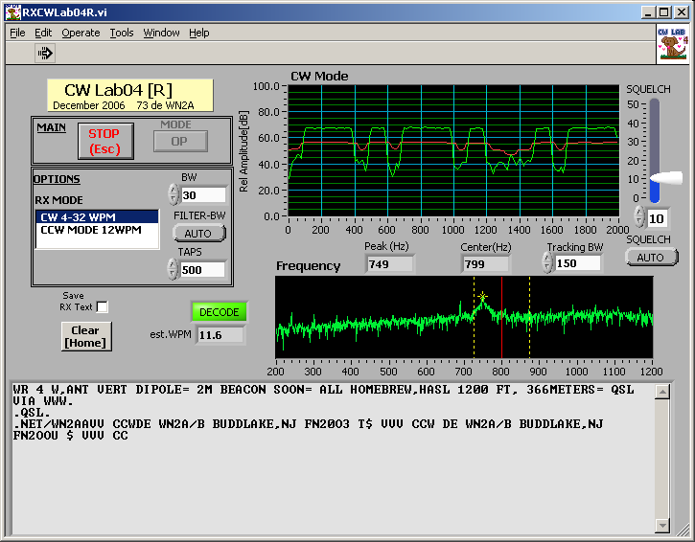The height and width of the screenshot is (542, 695).
Task: Toggle the green DECODE indicator button
Action: point(219,312)
